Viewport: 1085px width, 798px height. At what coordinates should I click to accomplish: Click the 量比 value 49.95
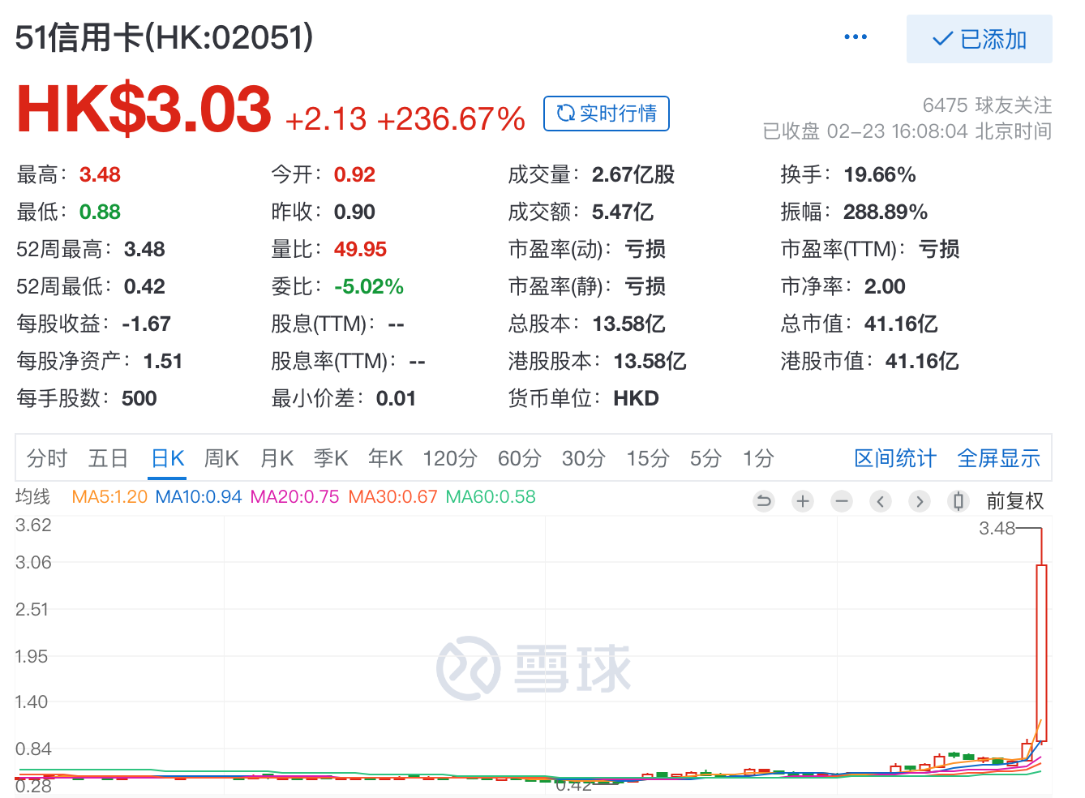(x=360, y=249)
